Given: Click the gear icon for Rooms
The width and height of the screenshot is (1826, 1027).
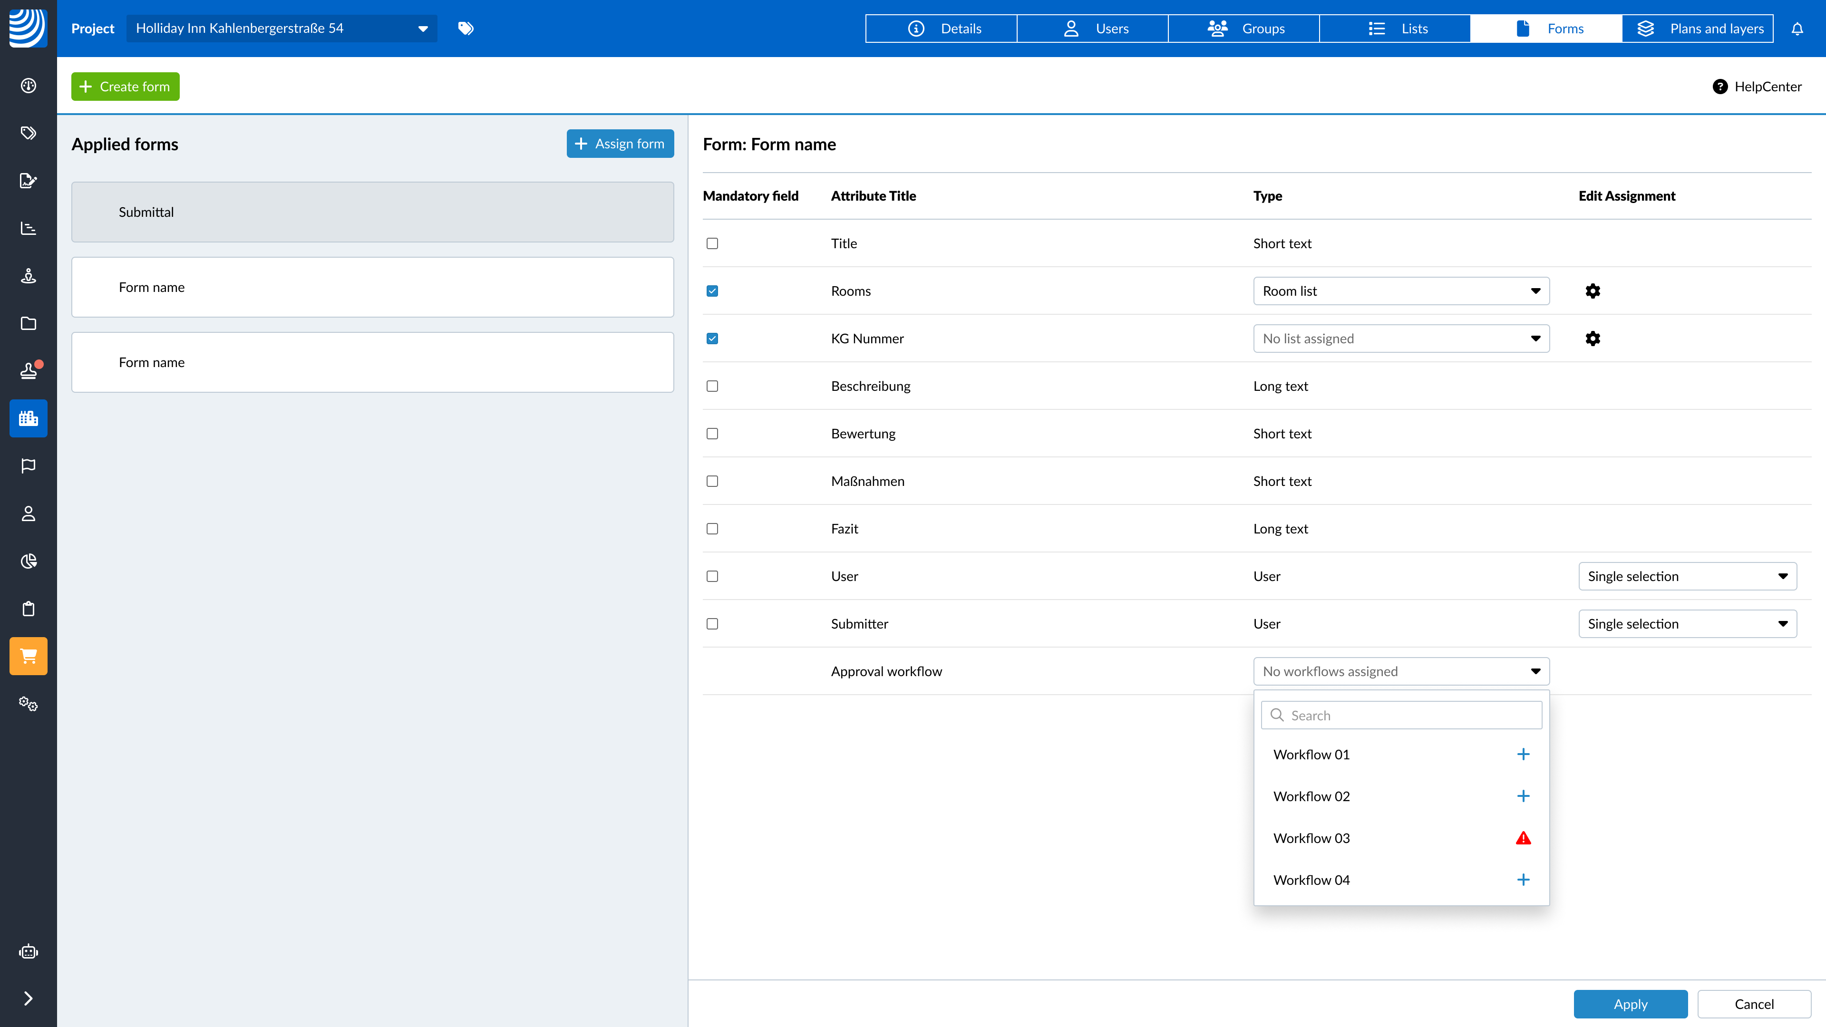Looking at the screenshot, I should tap(1592, 291).
